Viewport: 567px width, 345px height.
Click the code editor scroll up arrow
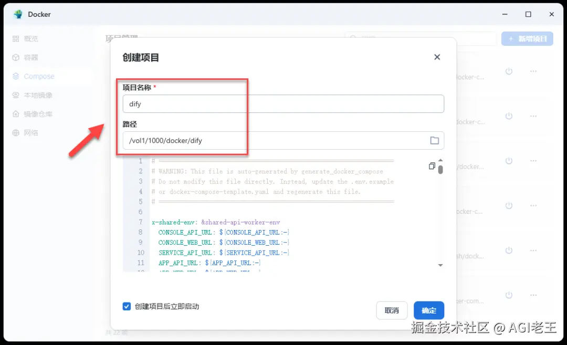tap(440, 160)
